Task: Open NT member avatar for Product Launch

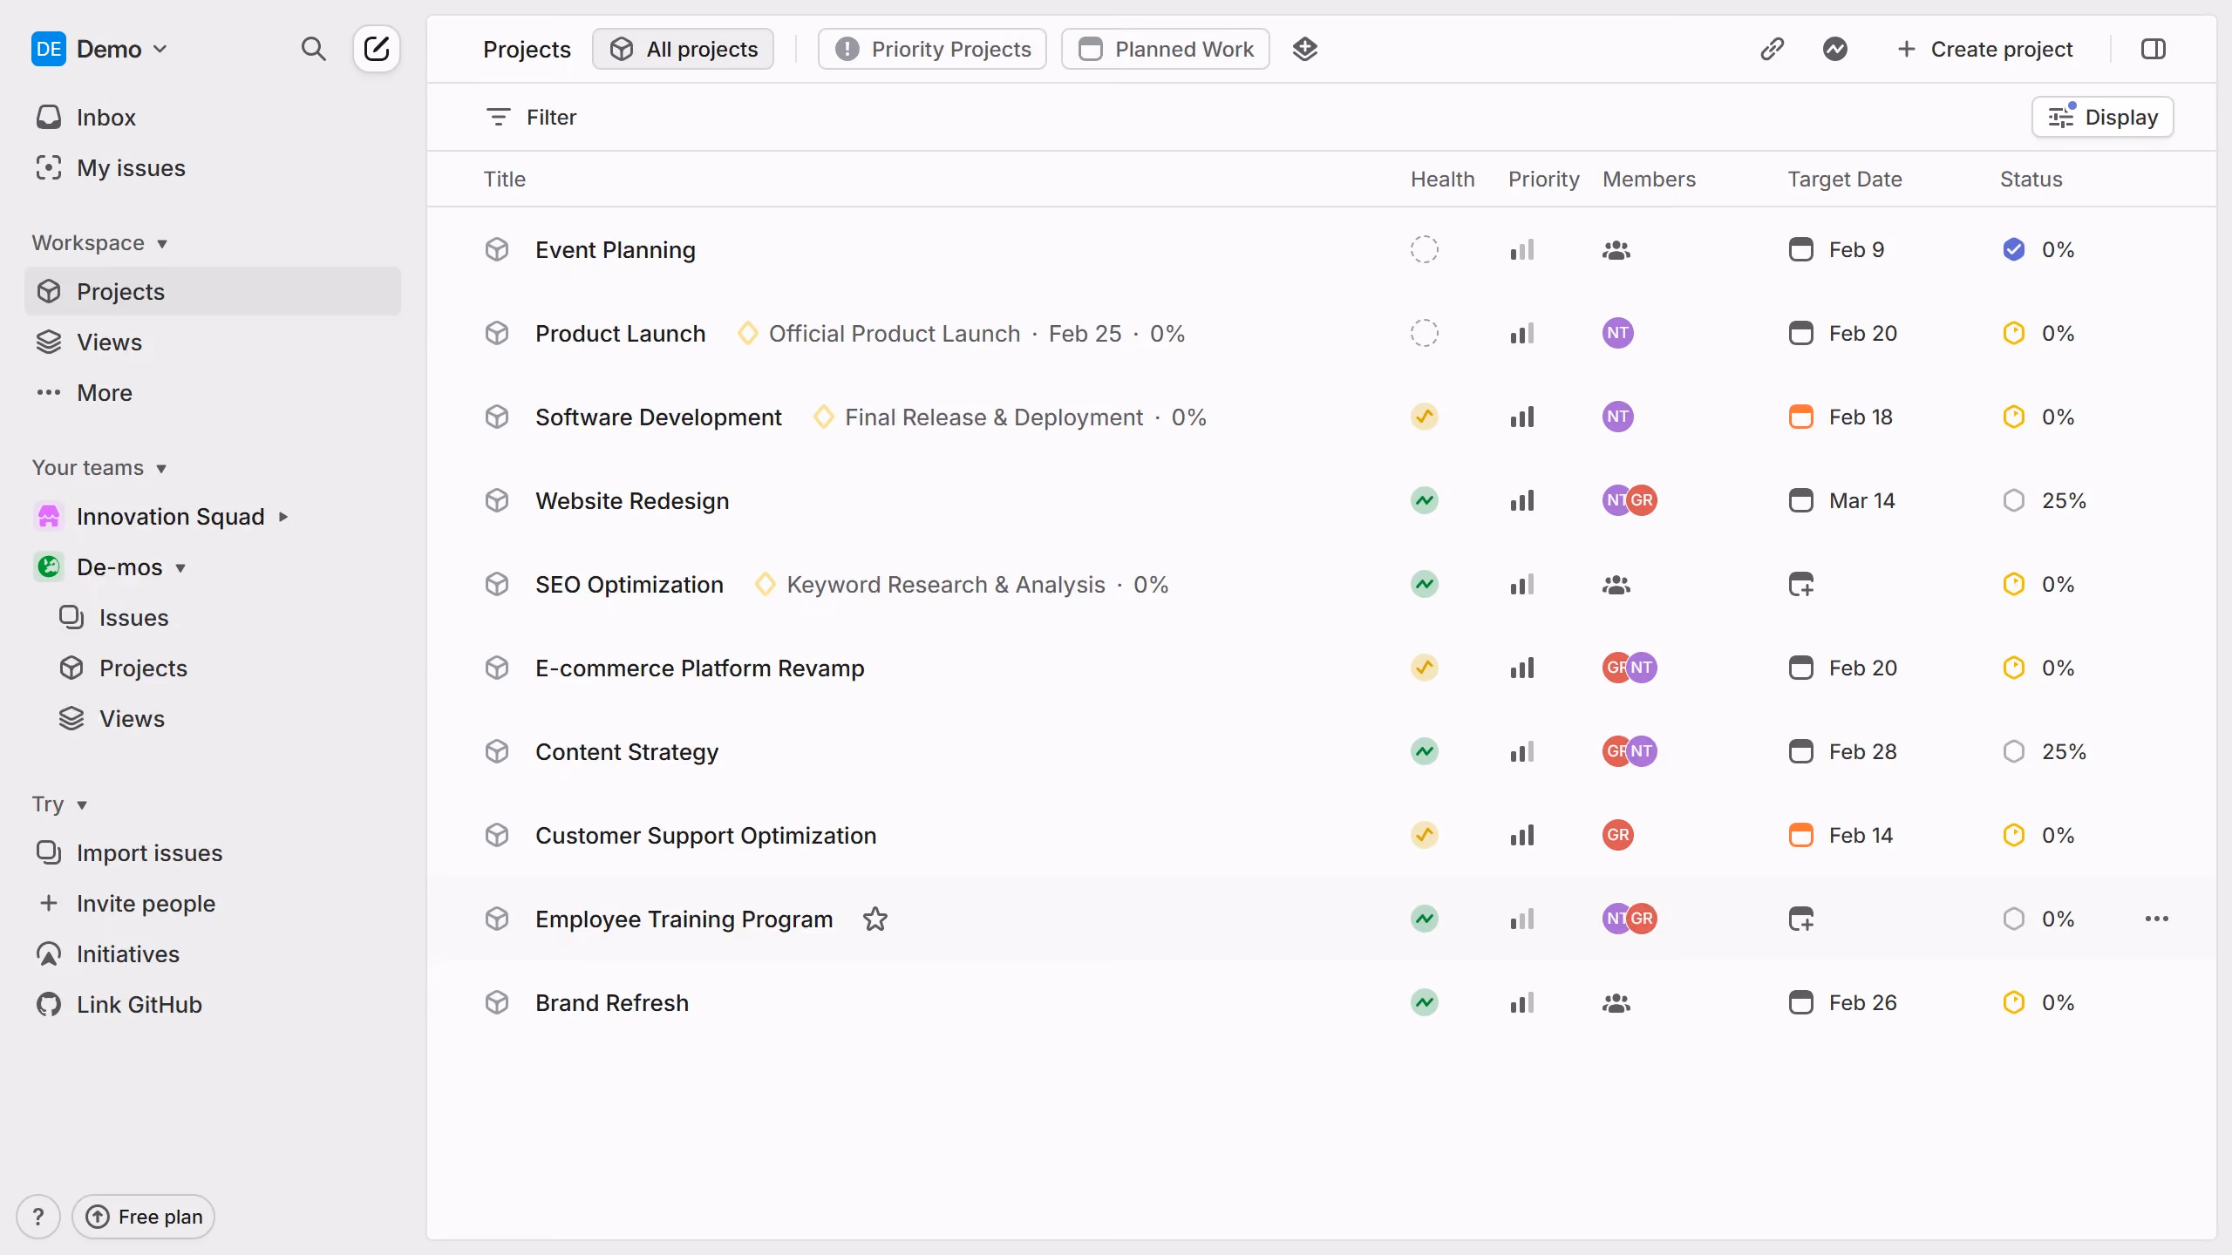Action: click(x=1618, y=333)
